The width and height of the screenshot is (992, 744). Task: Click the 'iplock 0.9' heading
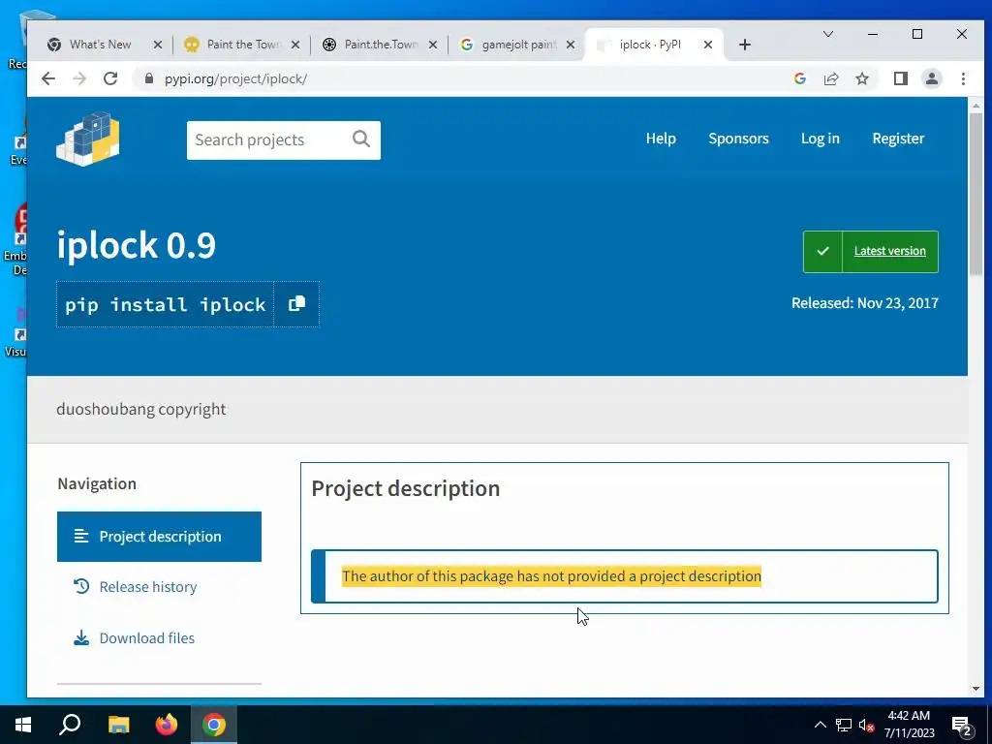(x=136, y=245)
